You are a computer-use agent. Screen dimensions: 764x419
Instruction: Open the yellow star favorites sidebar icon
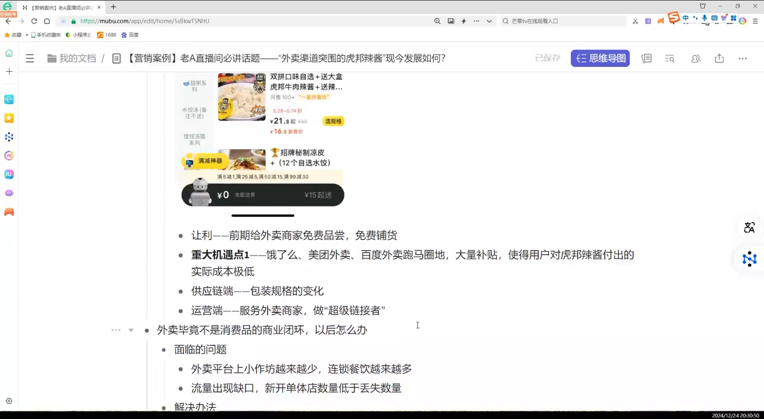tap(9, 118)
